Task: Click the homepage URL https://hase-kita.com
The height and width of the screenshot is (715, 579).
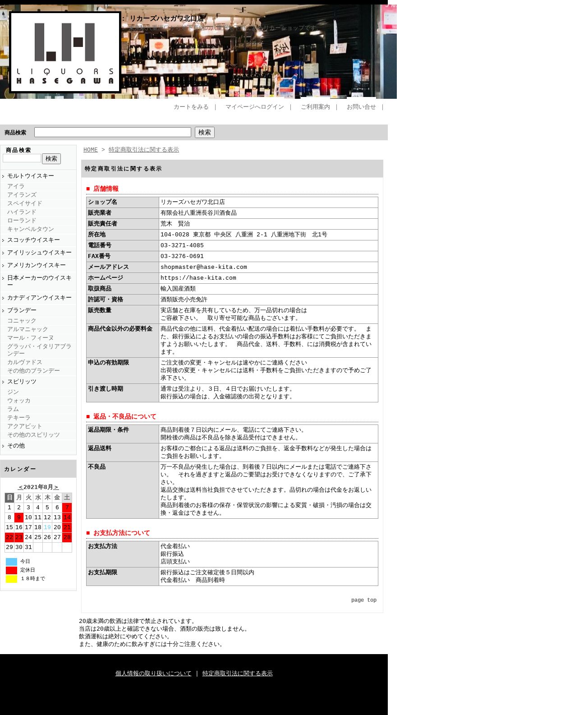Action: [x=198, y=278]
